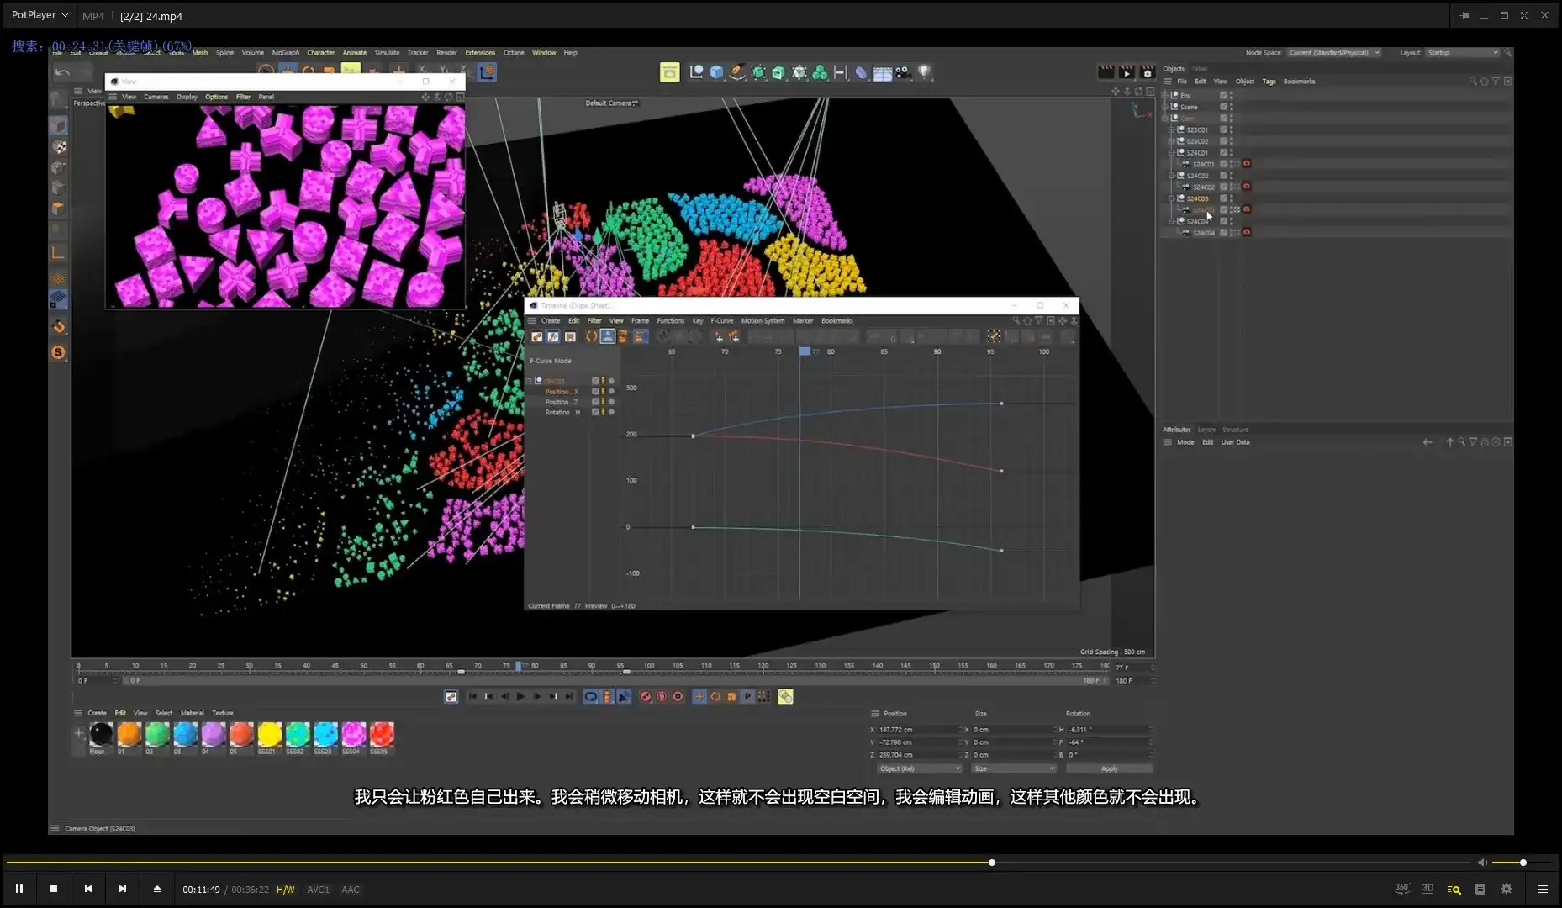Click the Play button in the animation controls
The width and height of the screenshot is (1562, 908).
[x=521, y=696]
